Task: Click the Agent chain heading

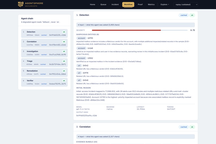Action: [x=27, y=19]
